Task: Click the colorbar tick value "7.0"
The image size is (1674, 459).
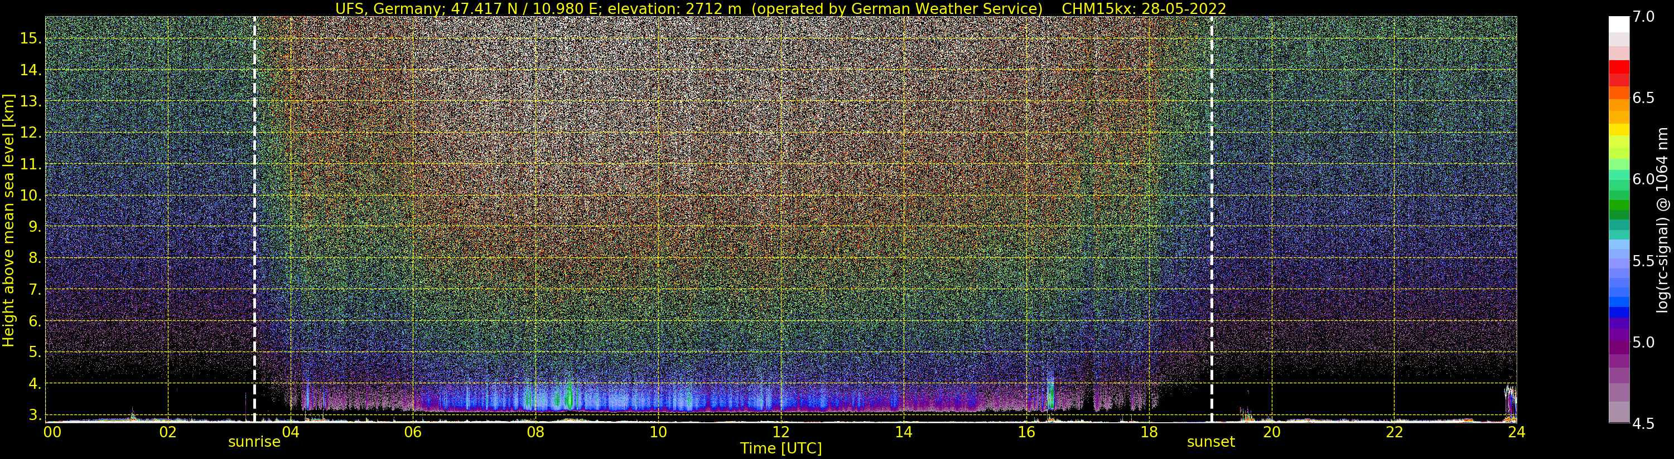Action: click(x=1643, y=17)
